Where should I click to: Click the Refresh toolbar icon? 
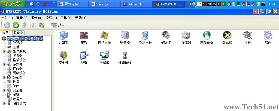coord(33,25)
